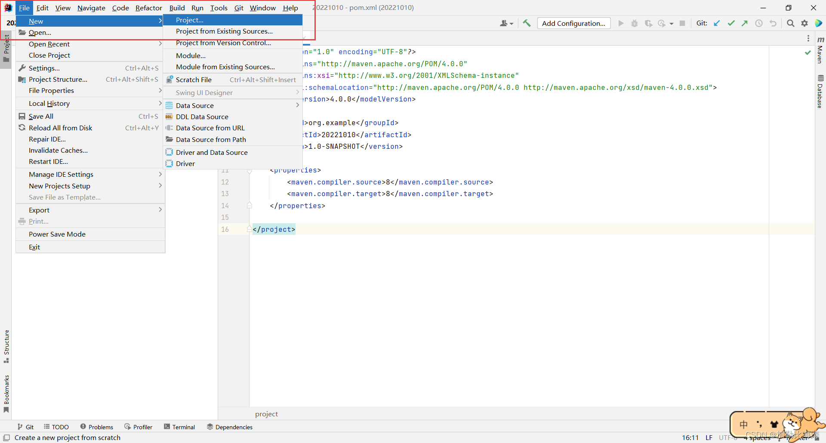Open the Git tool window tab
The image size is (826, 443).
(25, 427)
